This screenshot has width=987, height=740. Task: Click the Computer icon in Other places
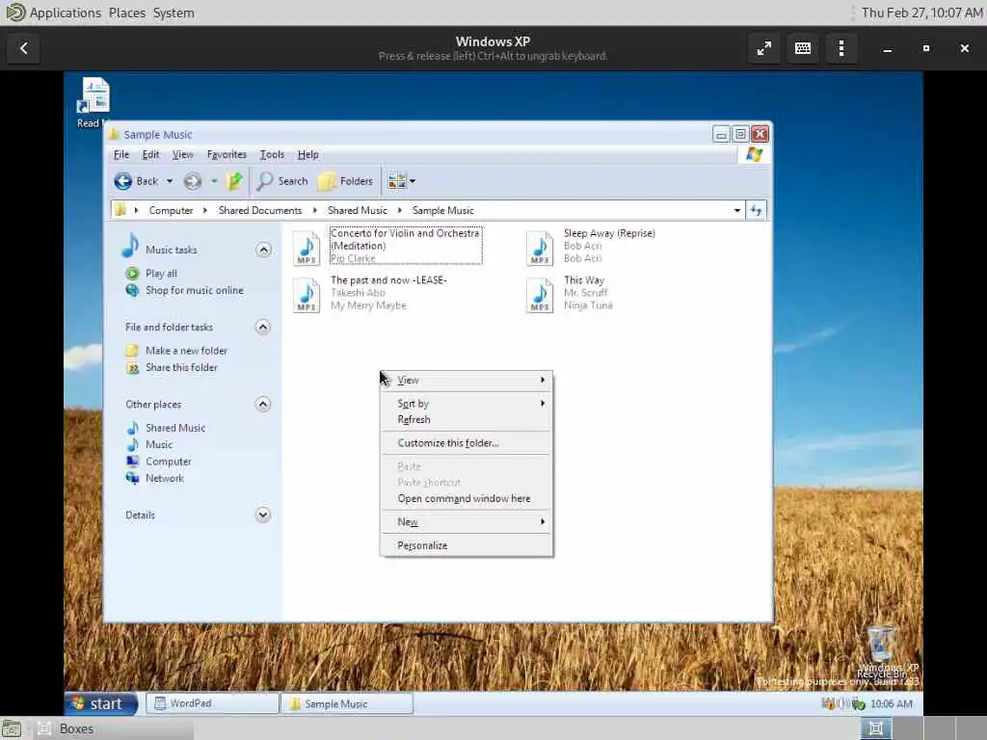pyautogui.click(x=132, y=462)
